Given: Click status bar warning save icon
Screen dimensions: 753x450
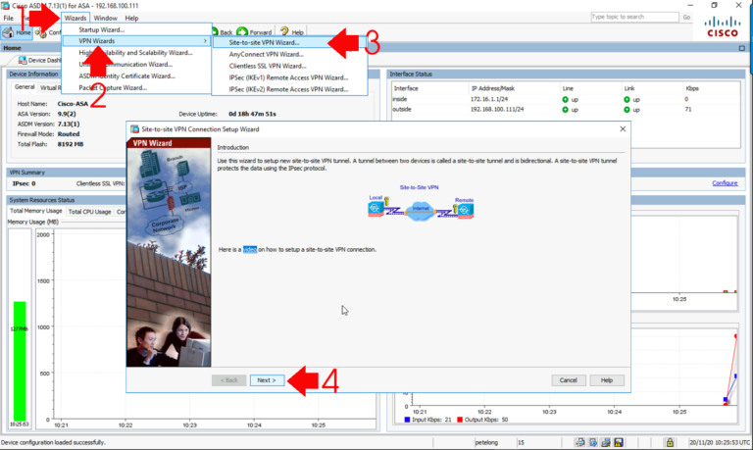Looking at the screenshot, I should pos(619,442).
